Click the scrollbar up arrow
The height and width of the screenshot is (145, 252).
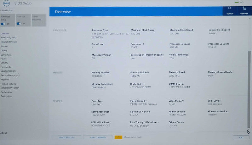(x=249, y=18)
